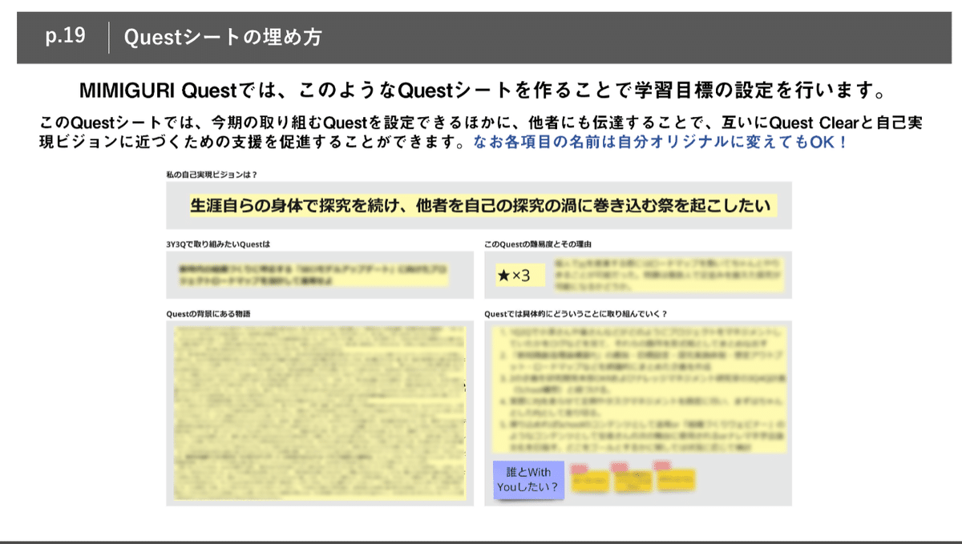Click the 'p.19' page number label
This screenshot has height=544, width=962.
click(65, 38)
